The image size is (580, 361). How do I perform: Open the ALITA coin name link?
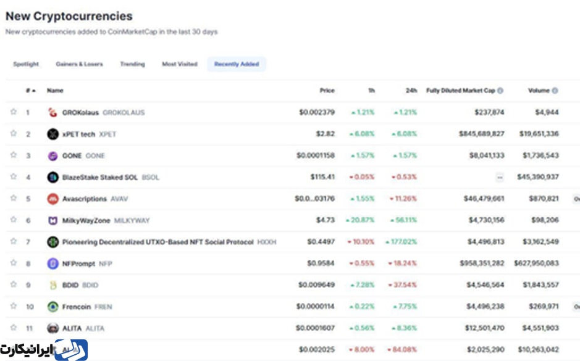point(72,328)
